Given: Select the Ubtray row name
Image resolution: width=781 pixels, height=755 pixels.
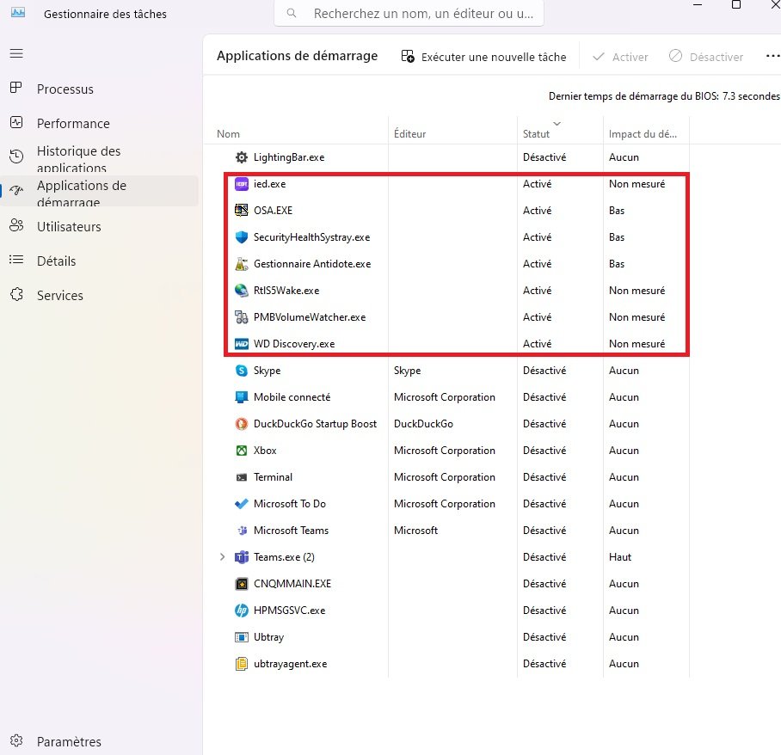Looking at the screenshot, I should [268, 637].
